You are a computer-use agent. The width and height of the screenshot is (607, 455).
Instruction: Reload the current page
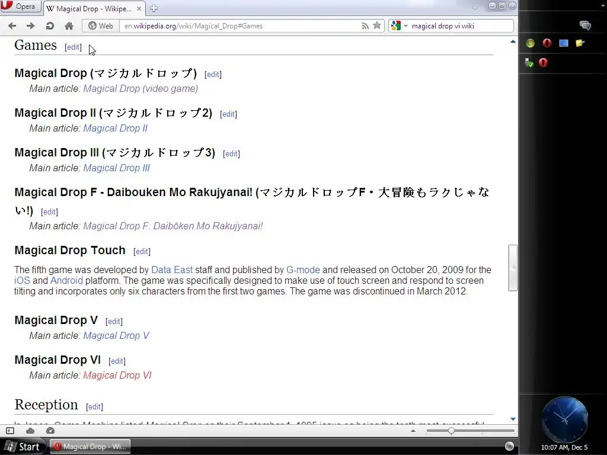(x=50, y=26)
